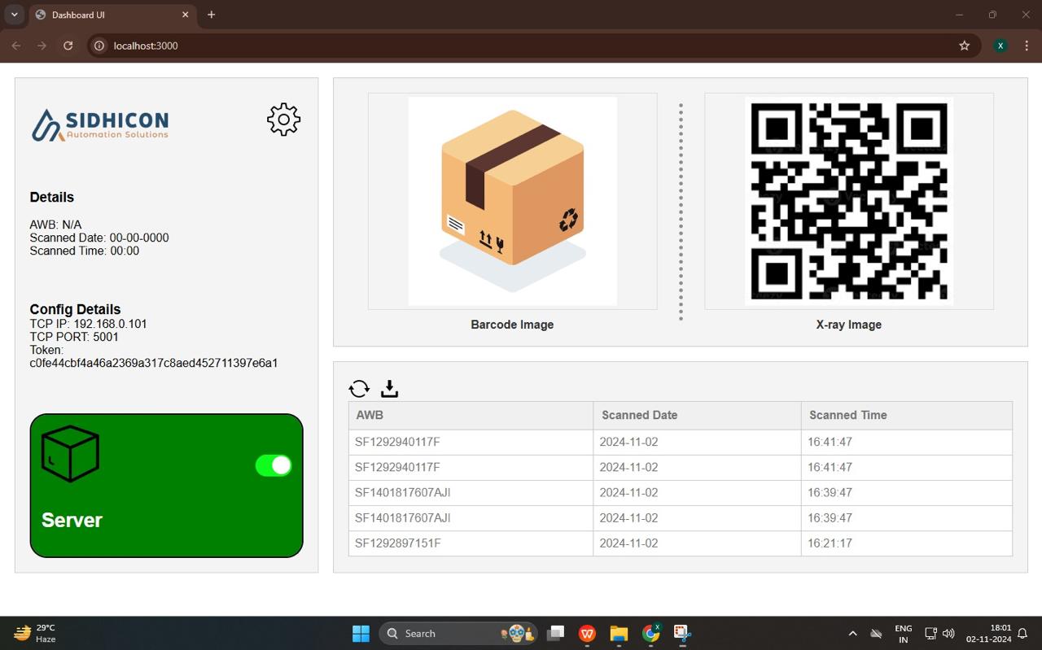Open a new browser tab
Screen dimensions: 1042x650
point(212,15)
